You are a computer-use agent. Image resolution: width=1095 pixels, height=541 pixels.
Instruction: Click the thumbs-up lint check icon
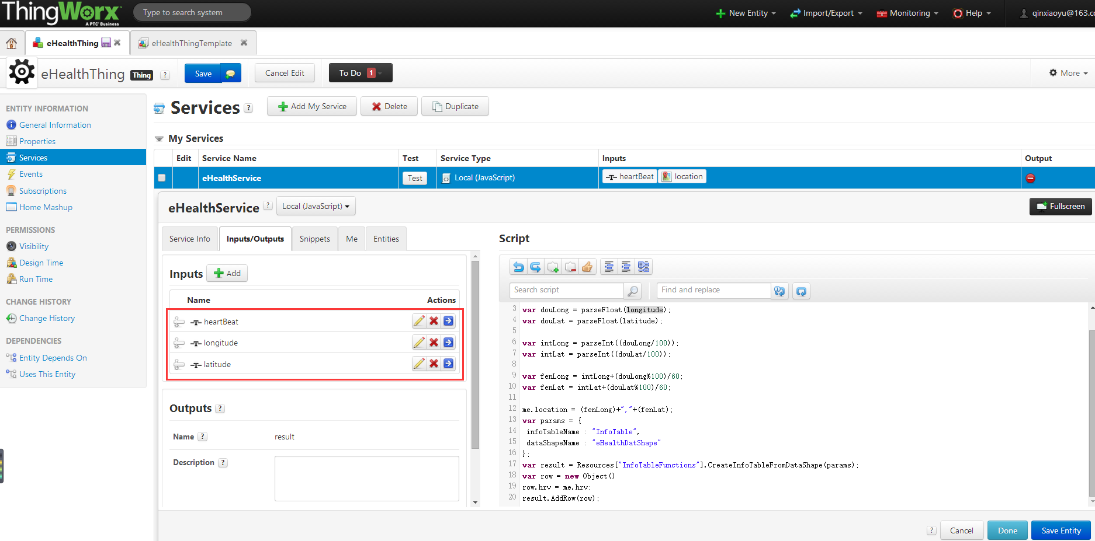point(587,267)
